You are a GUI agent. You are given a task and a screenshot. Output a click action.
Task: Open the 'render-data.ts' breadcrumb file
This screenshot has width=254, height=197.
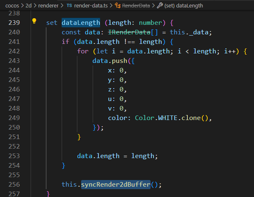[91, 6]
